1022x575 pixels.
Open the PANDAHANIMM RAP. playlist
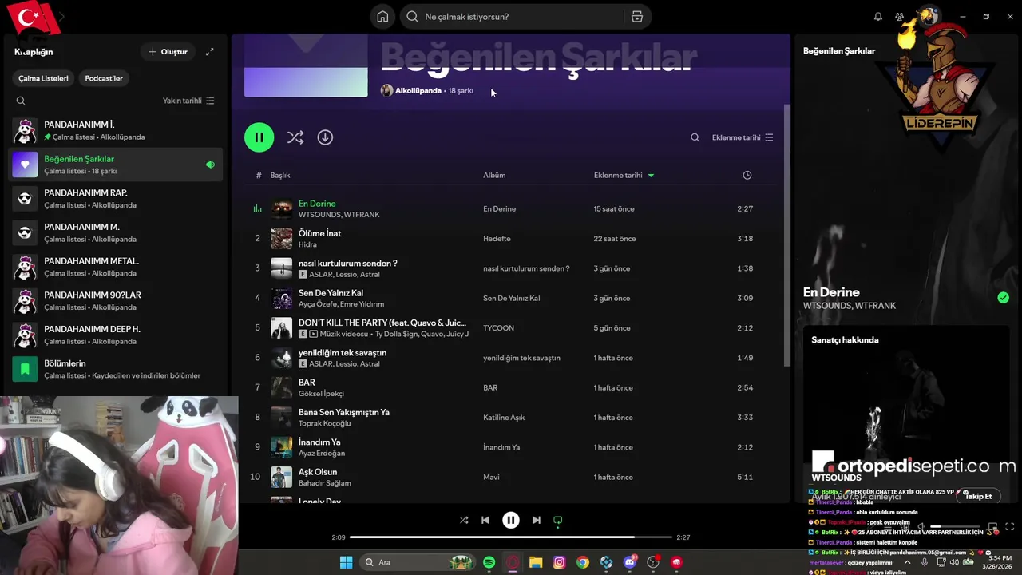(116, 199)
